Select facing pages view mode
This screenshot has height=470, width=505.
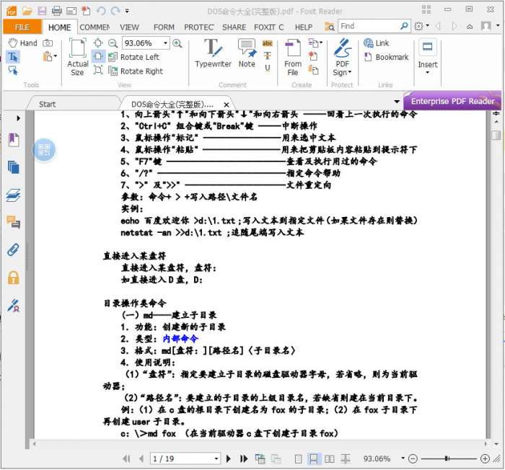tap(329, 458)
